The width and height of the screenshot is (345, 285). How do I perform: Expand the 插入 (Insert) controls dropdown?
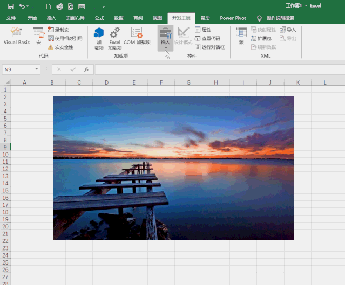165,48
